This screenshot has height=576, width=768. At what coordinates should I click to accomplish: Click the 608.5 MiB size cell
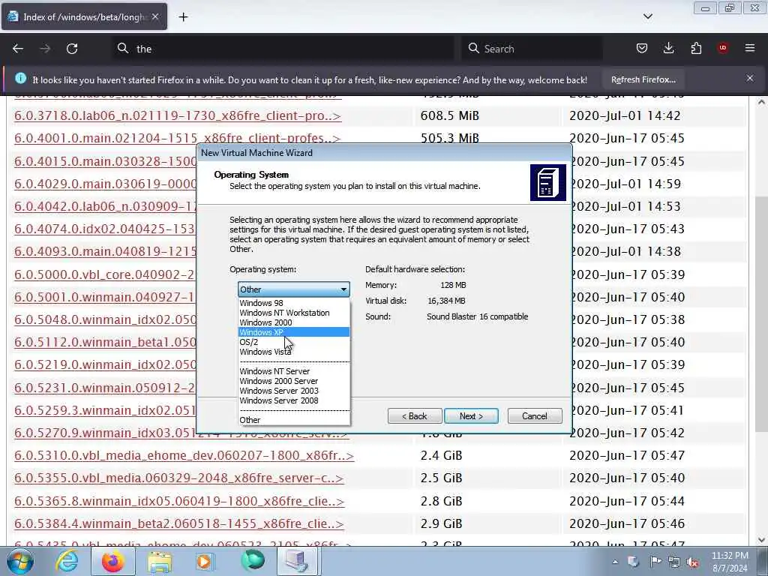pos(450,115)
